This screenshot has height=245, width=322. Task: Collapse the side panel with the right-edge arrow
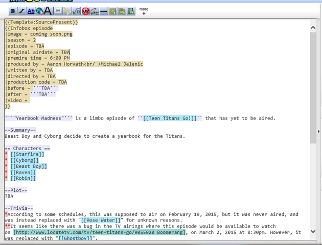pos(318,131)
